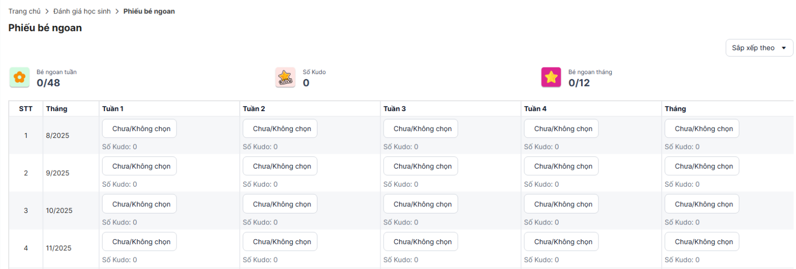Choose Tuần 4 status for 9/2025
Viewport: 796px width, 269px height.
(x=561, y=166)
